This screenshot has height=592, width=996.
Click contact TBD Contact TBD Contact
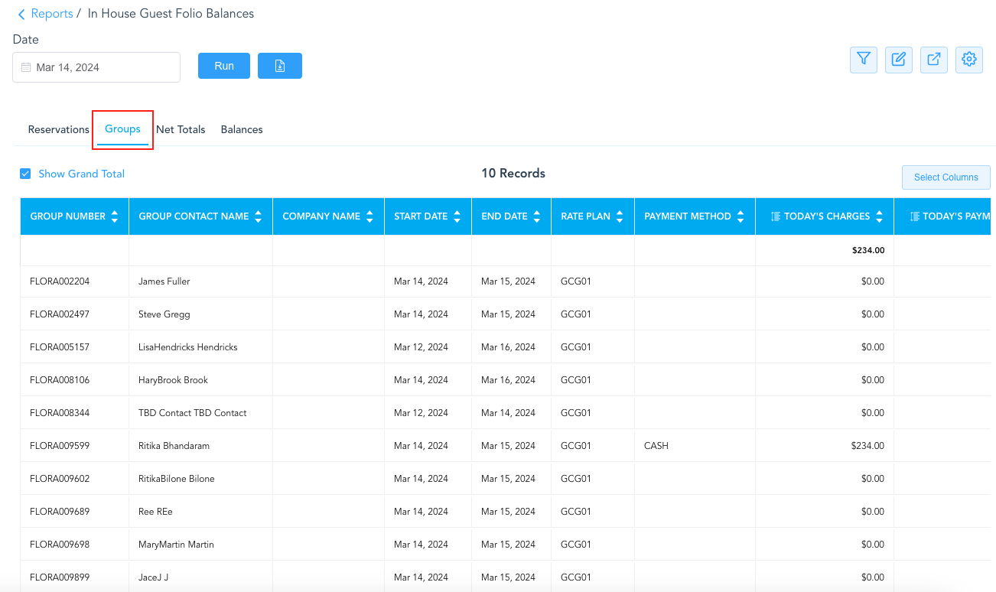coord(193,413)
